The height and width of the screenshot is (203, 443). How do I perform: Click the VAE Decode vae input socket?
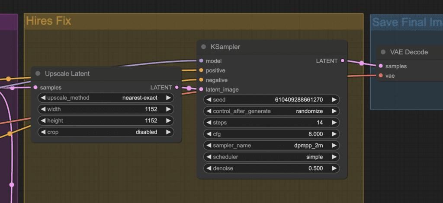pyautogui.click(x=381, y=76)
